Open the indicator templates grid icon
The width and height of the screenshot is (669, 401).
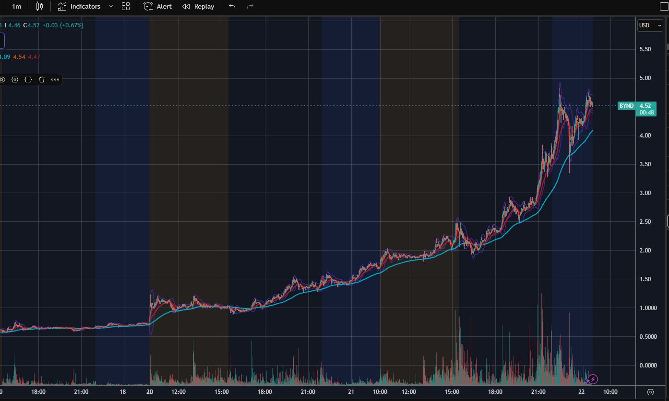[126, 6]
